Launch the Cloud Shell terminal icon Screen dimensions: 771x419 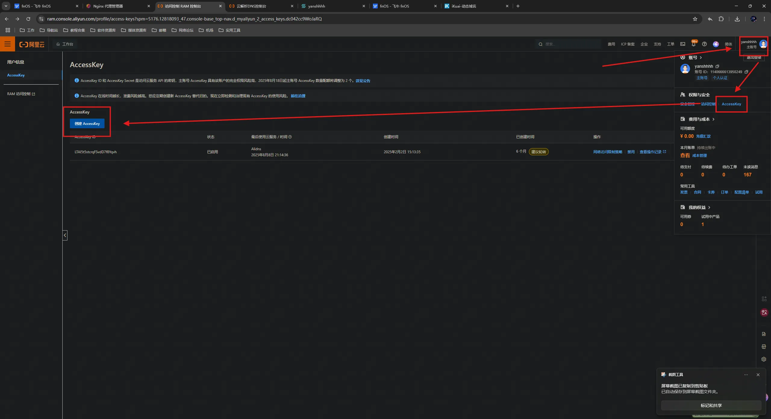683,44
